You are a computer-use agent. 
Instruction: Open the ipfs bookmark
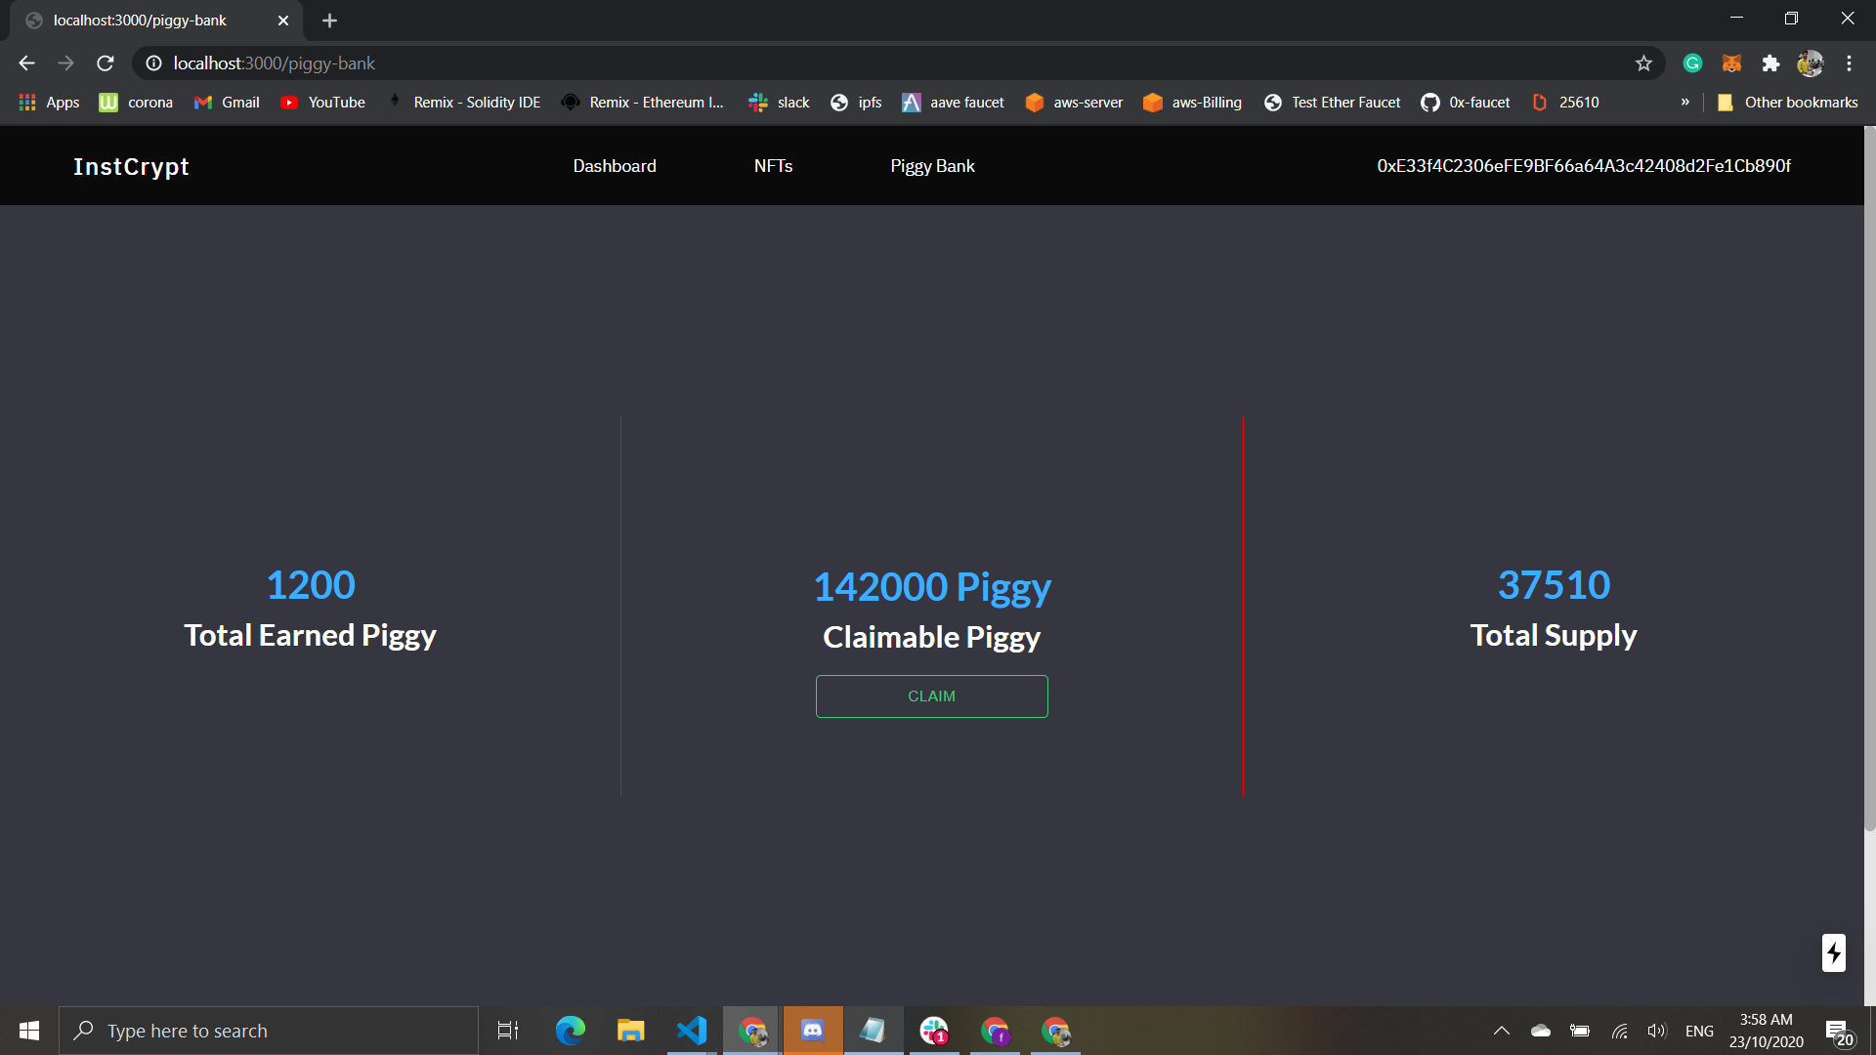click(x=856, y=103)
